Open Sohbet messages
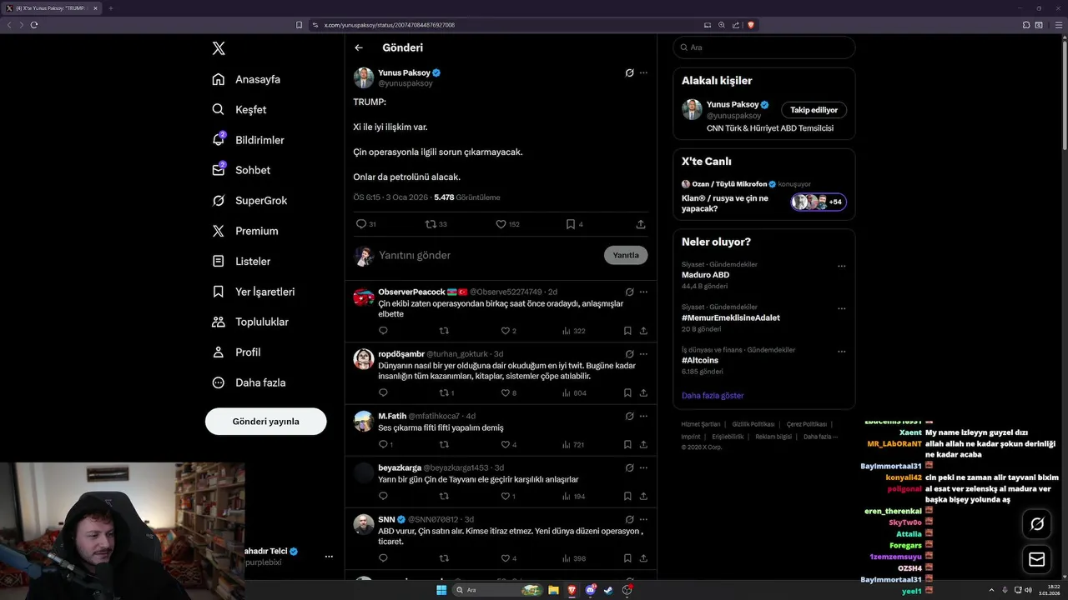Viewport: 1068px width, 600px height. point(241,170)
